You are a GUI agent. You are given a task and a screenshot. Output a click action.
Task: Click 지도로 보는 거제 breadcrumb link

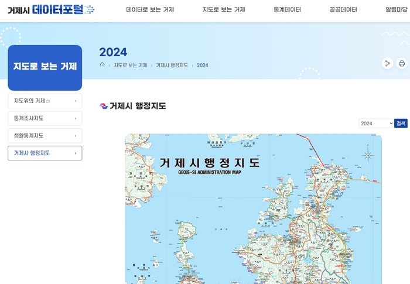tap(130, 65)
